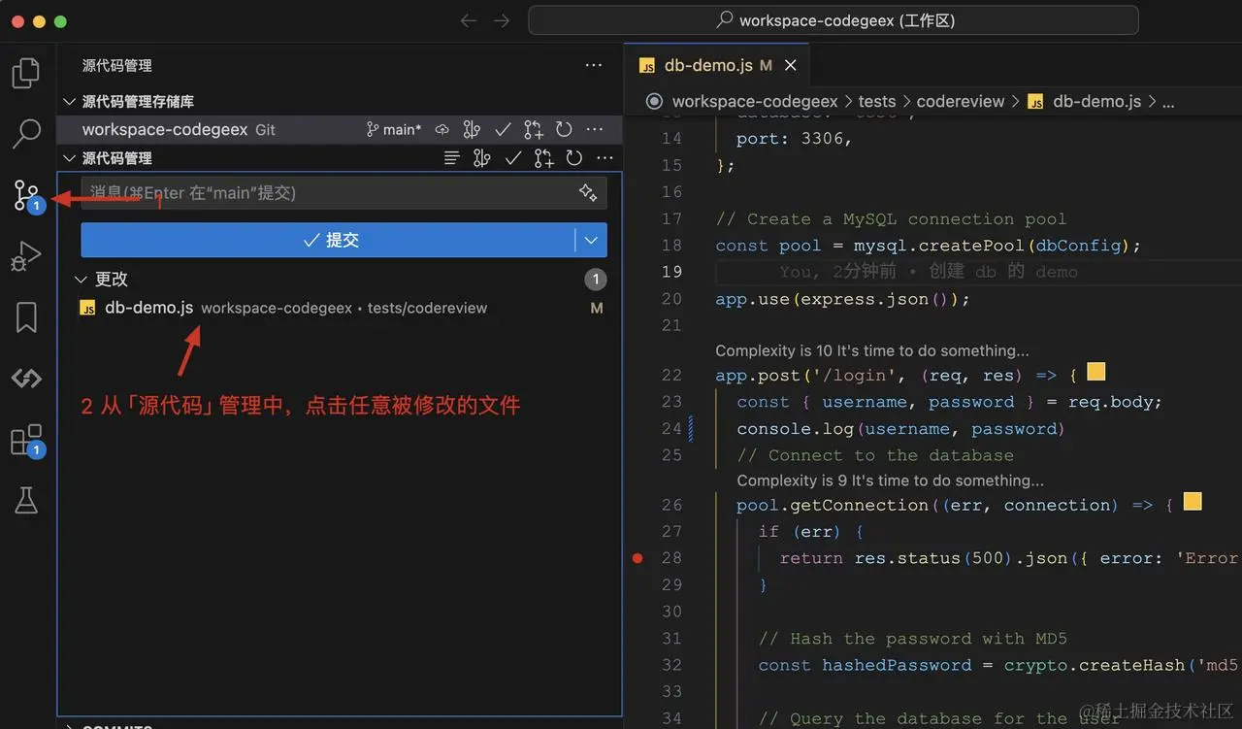Viewport: 1242px width, 729px height.
Task: Close the db-demo.js editor tab
Action: click(x=791, y=65)
